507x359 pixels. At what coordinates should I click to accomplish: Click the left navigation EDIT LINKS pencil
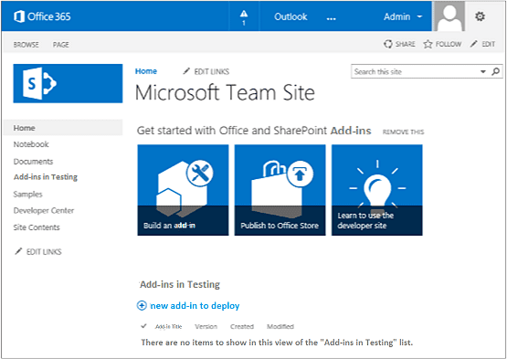18,251
